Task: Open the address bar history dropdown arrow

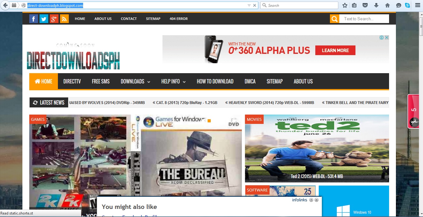Action: pyautogui.click(x=249, y=5)
